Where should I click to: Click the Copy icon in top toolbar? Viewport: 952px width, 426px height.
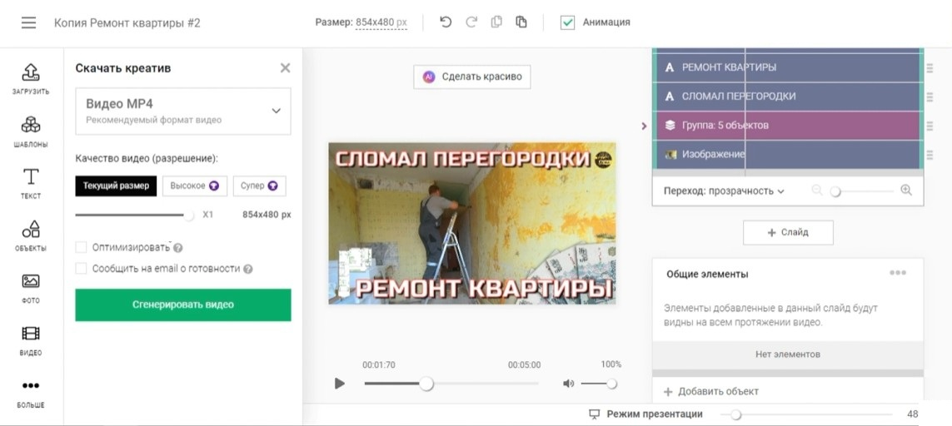click(x=496, y=22)
